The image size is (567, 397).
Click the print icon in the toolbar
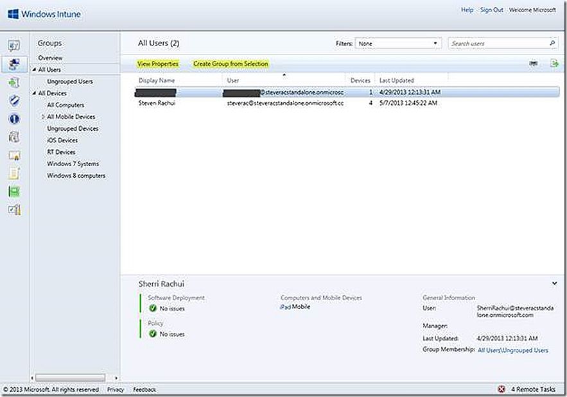pos(534,63)
